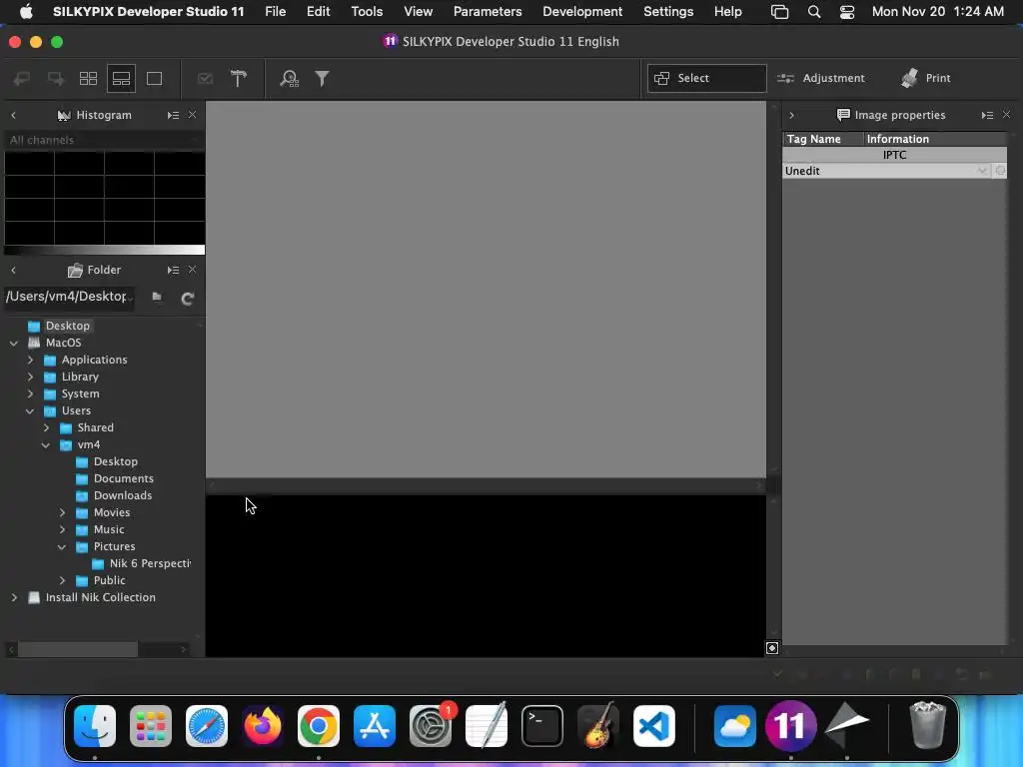
Task: Click the dimmed checkmark toolbar icon
Action: [x=205, y=78]
